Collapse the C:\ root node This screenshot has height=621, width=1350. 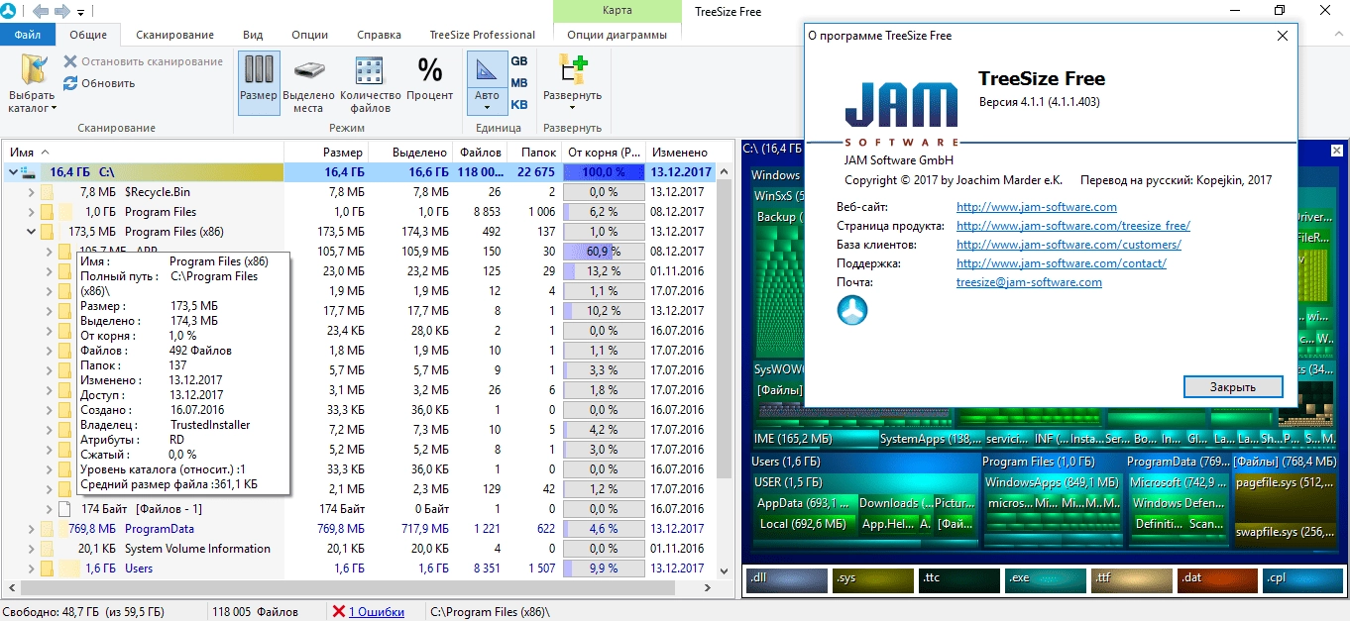(12, 172)
